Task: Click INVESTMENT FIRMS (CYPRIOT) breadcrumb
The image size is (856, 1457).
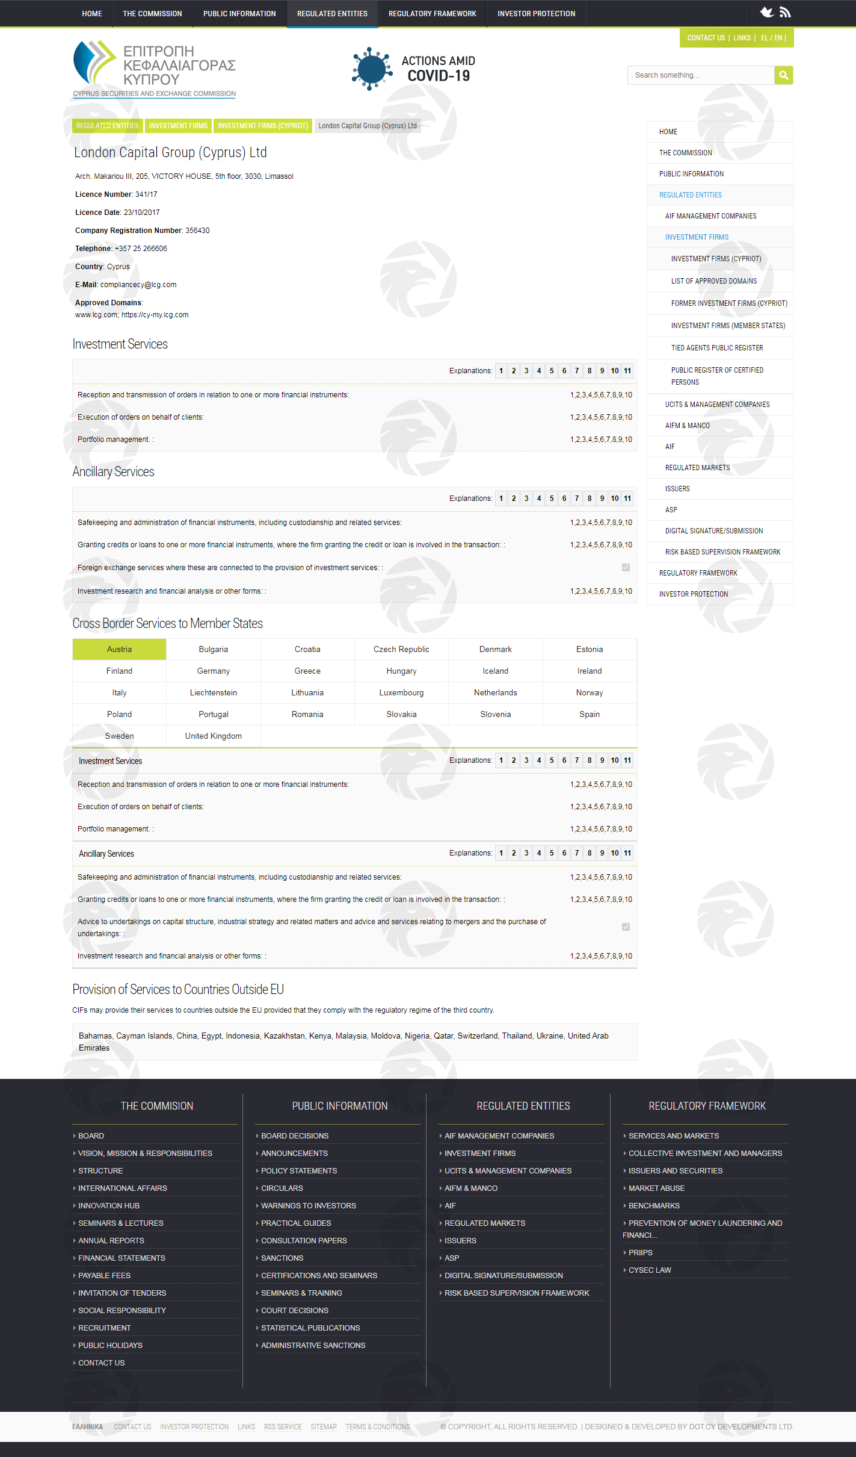Action: pos(263,126)
